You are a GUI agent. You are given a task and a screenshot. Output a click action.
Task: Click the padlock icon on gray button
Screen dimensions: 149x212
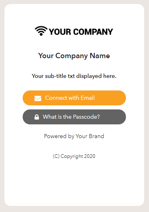pyautogui.click(x=36, y=117)
